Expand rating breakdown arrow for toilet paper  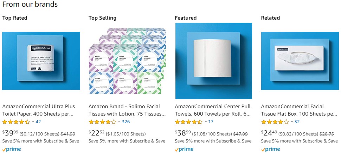[33, 122]
